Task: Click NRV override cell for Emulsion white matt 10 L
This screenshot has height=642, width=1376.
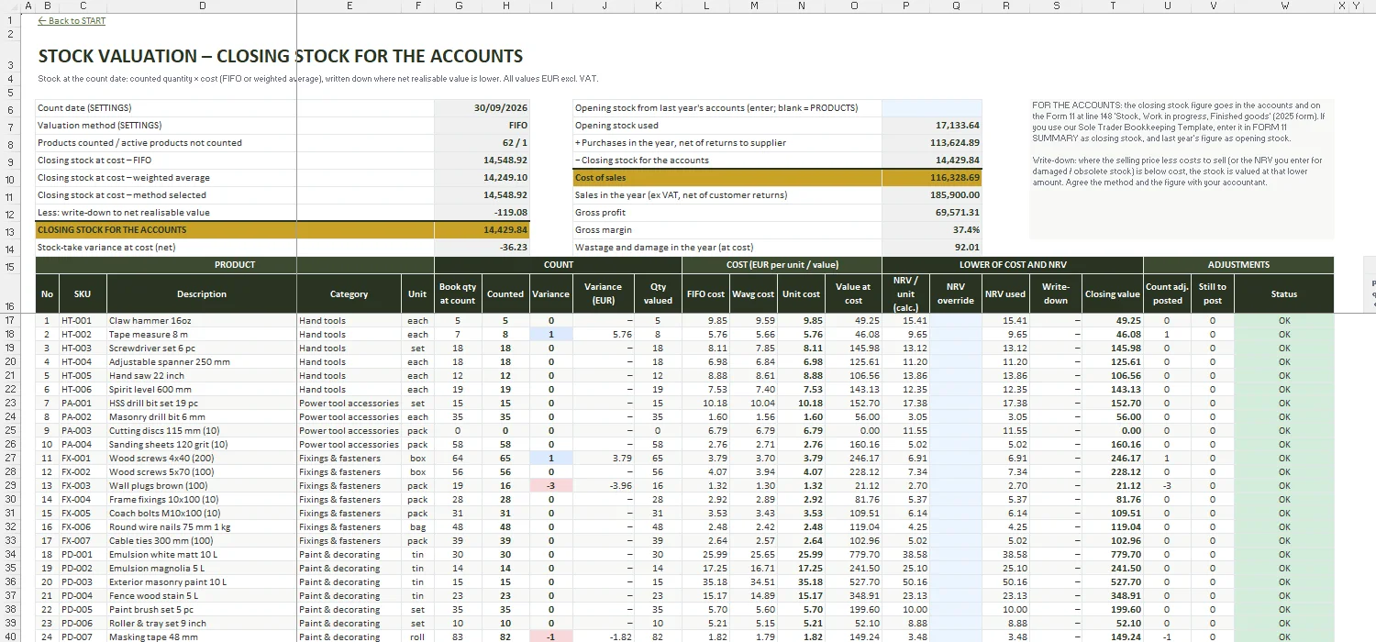Action: point(956,555)
